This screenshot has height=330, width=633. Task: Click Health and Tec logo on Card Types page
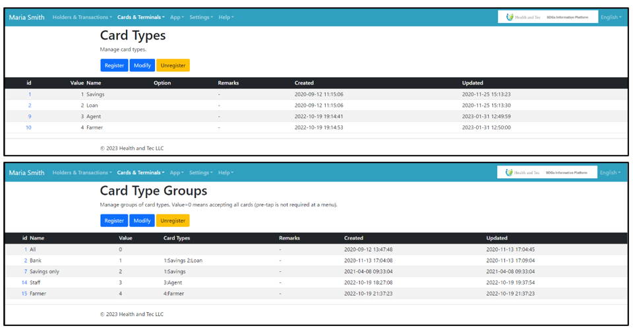point(547,17)
